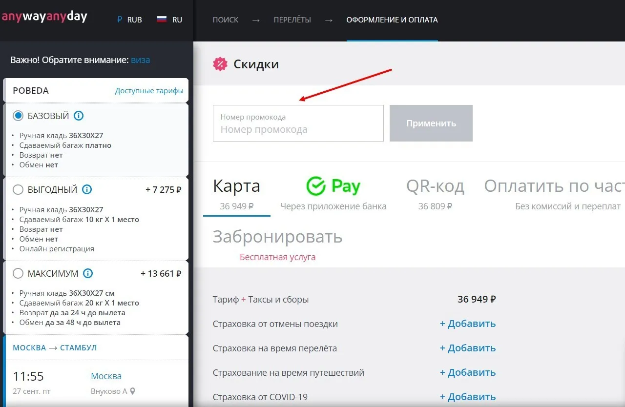This screenshot has height=407, width=625.
Task: Select the ВЫГОДНЫЙ tariff radio button
Action: [18, 189]
